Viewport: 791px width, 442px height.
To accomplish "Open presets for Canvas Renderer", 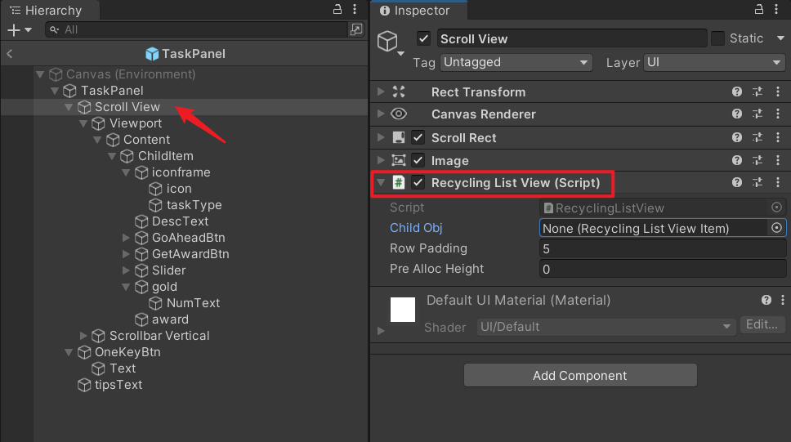I will click(757, 114).
